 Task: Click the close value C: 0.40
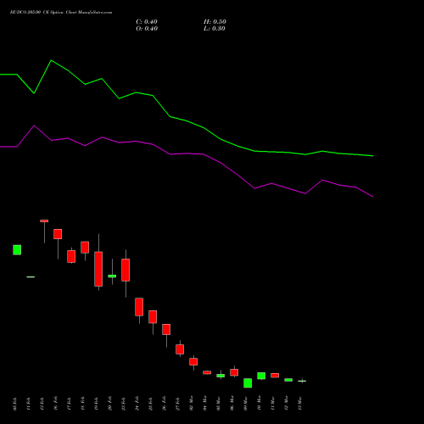(x=147, y=22)
